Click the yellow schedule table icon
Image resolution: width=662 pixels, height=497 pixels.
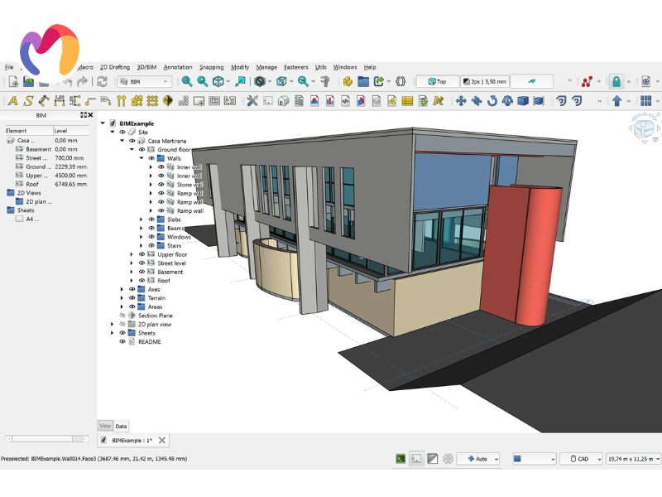click(x=407, y=101)
